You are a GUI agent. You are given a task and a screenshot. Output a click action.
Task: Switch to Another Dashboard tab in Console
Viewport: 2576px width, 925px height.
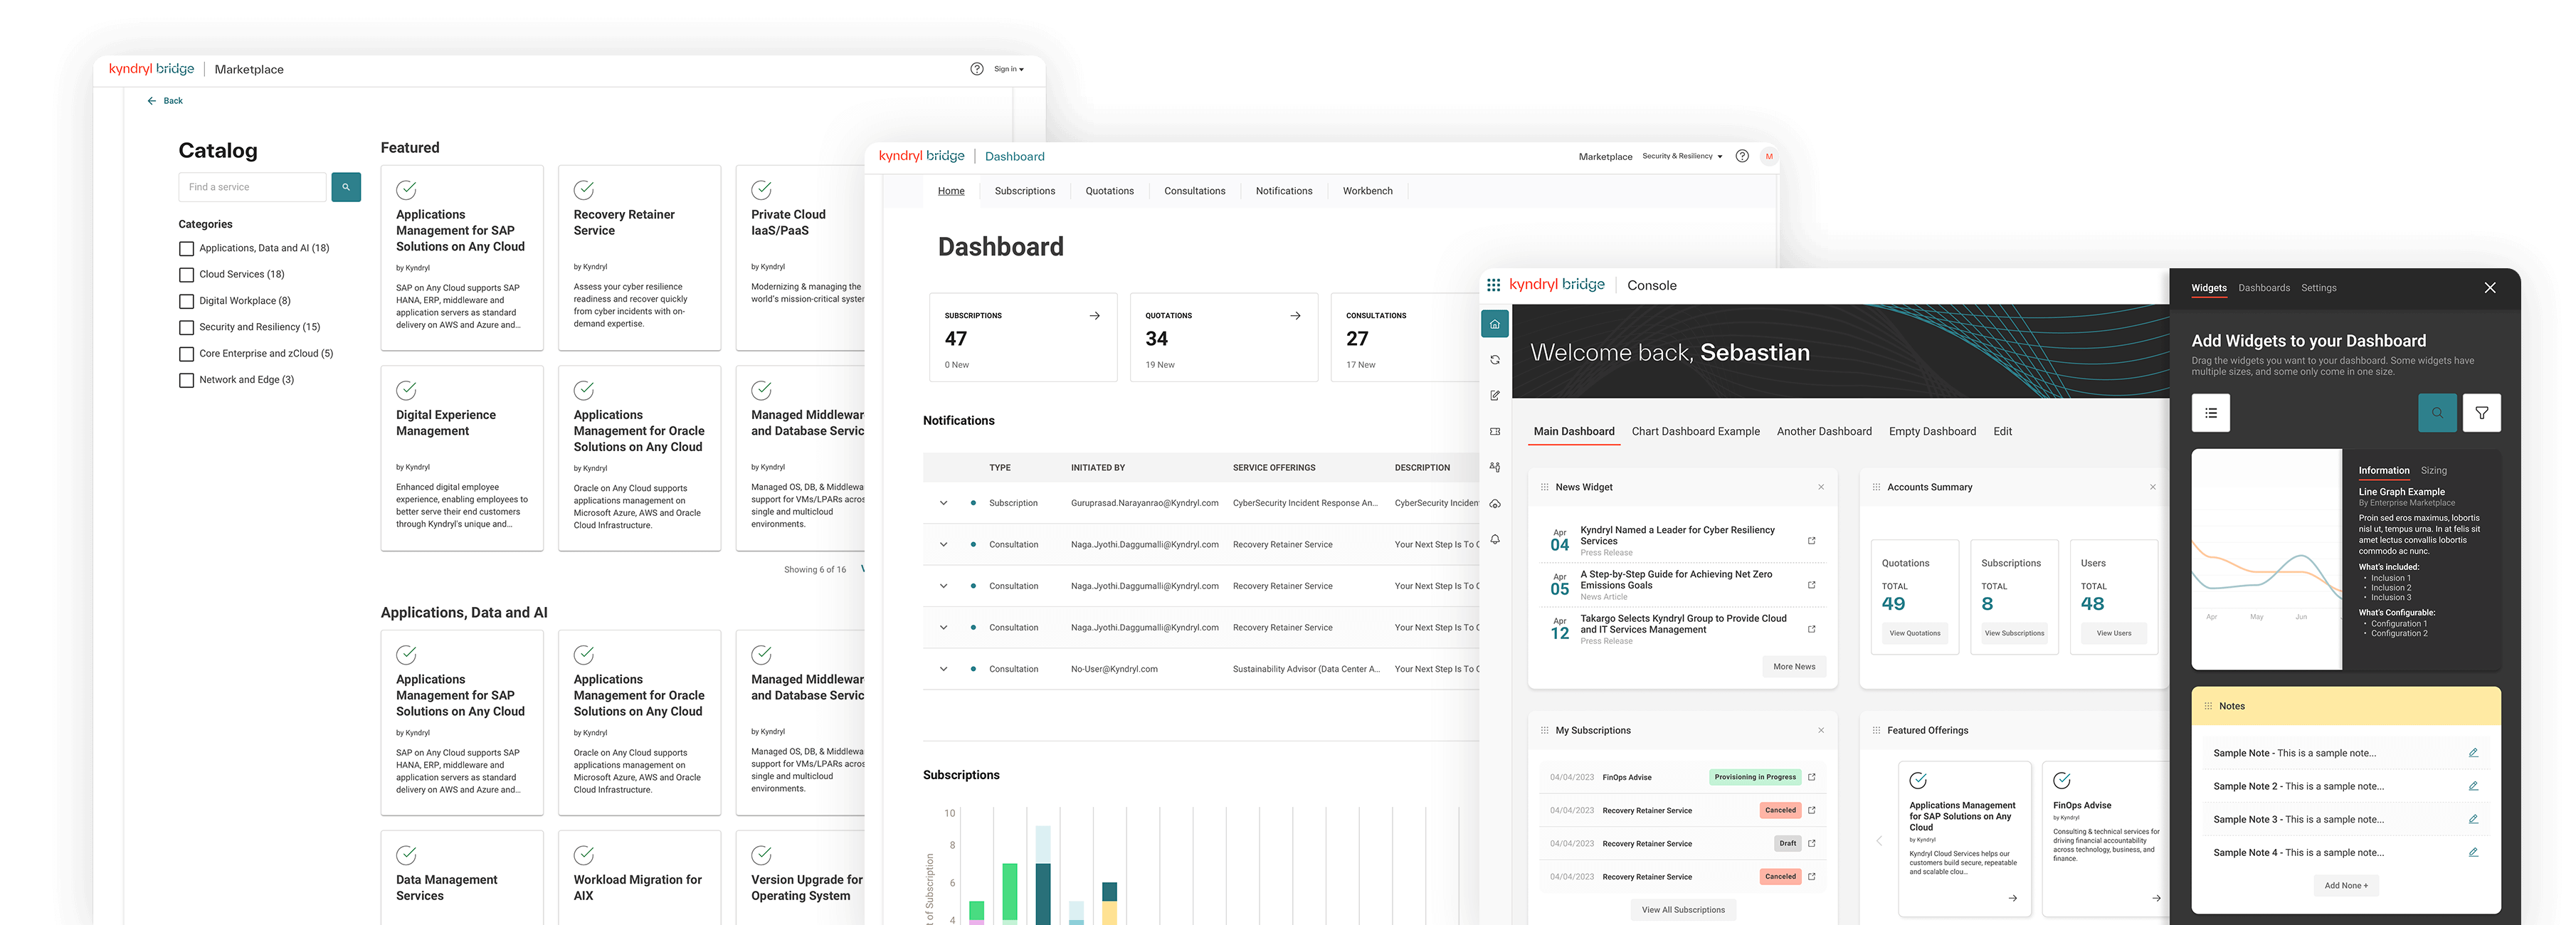1824,432
